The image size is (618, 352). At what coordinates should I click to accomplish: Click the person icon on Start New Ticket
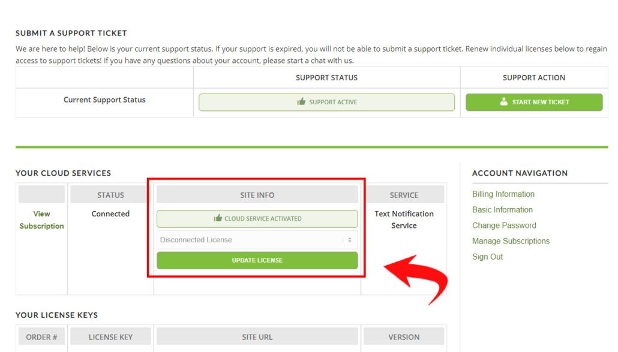point(504,102)
